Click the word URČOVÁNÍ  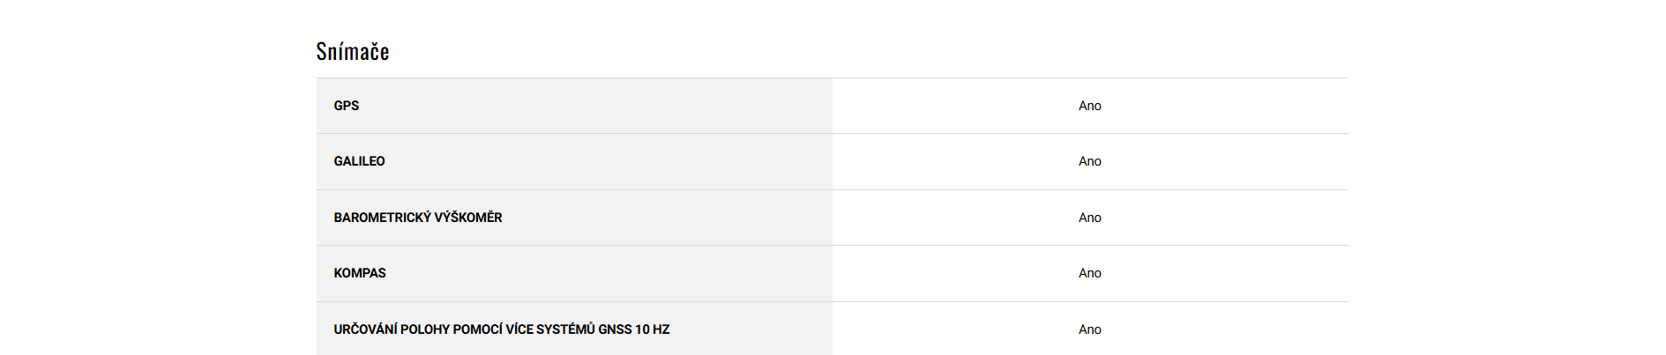click(365, 329)
